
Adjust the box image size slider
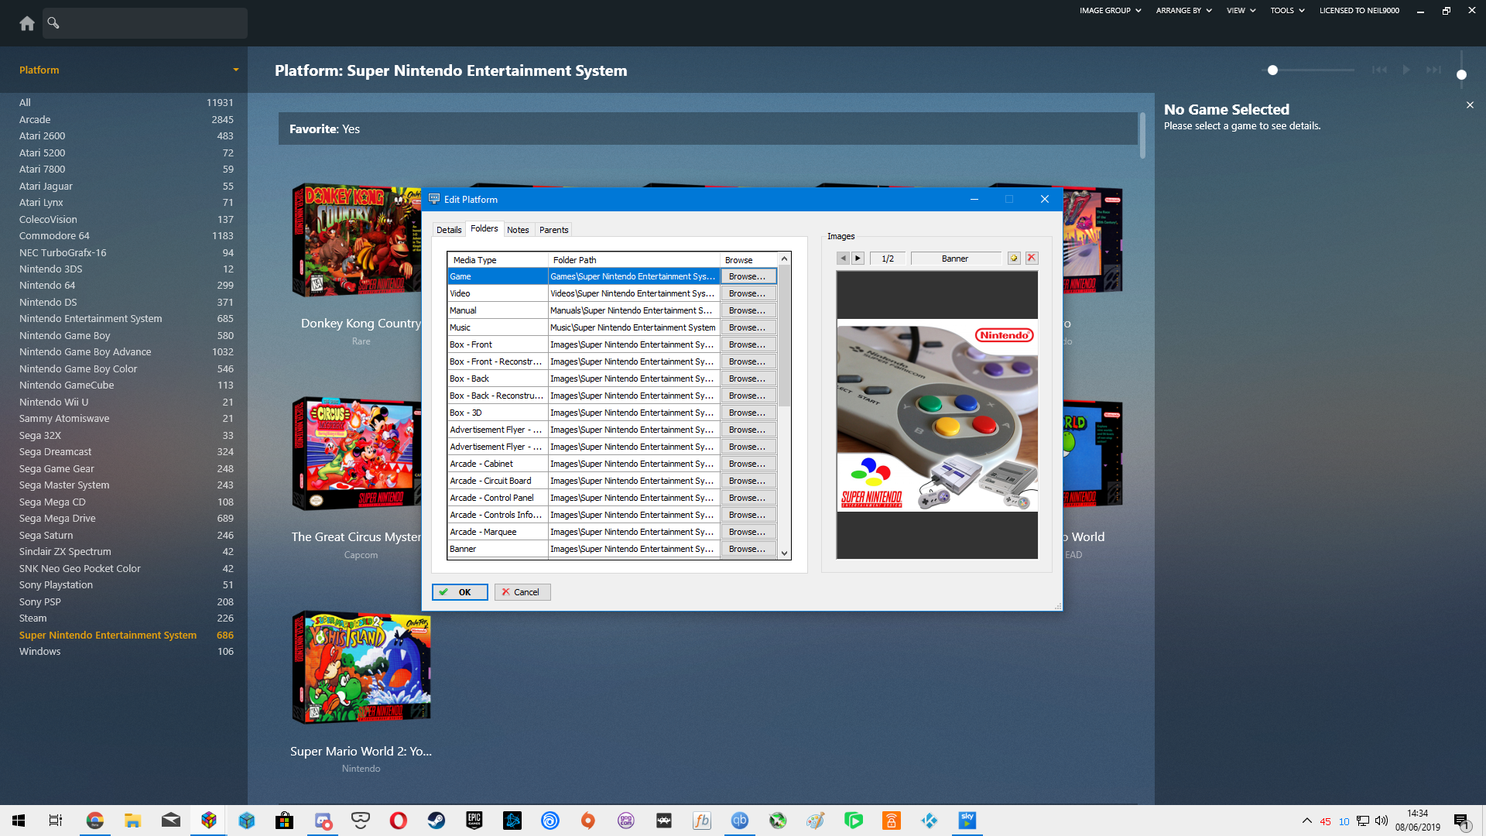coord(1272,70)
